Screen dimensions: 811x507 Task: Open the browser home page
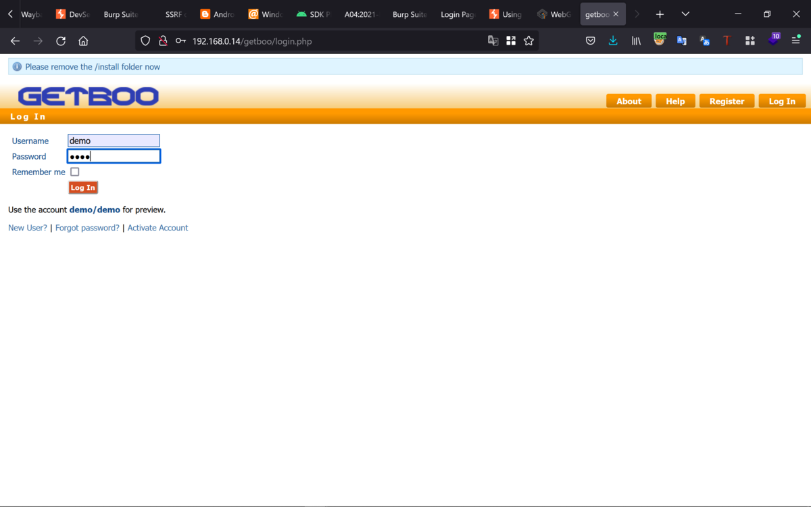[x=83, y=41]
